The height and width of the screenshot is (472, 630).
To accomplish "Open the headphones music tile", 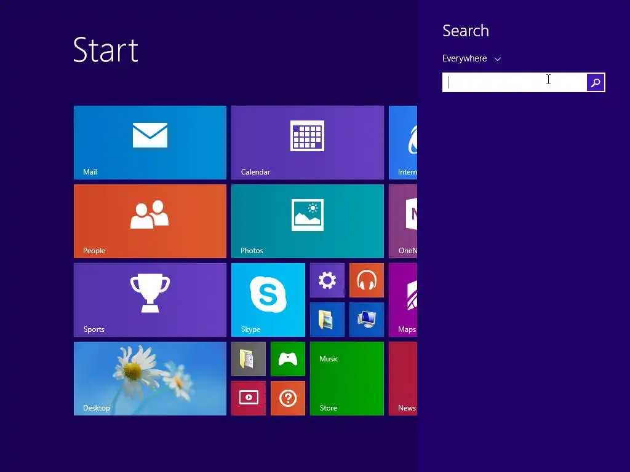I will tap(367, 280).
